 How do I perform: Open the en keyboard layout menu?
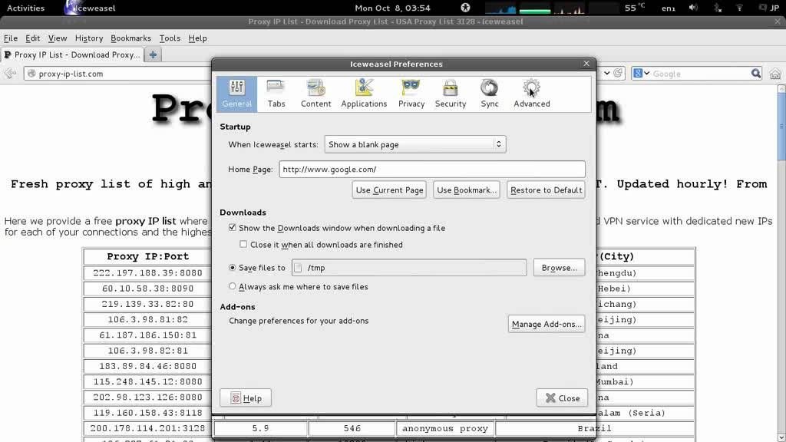point(669,8)
